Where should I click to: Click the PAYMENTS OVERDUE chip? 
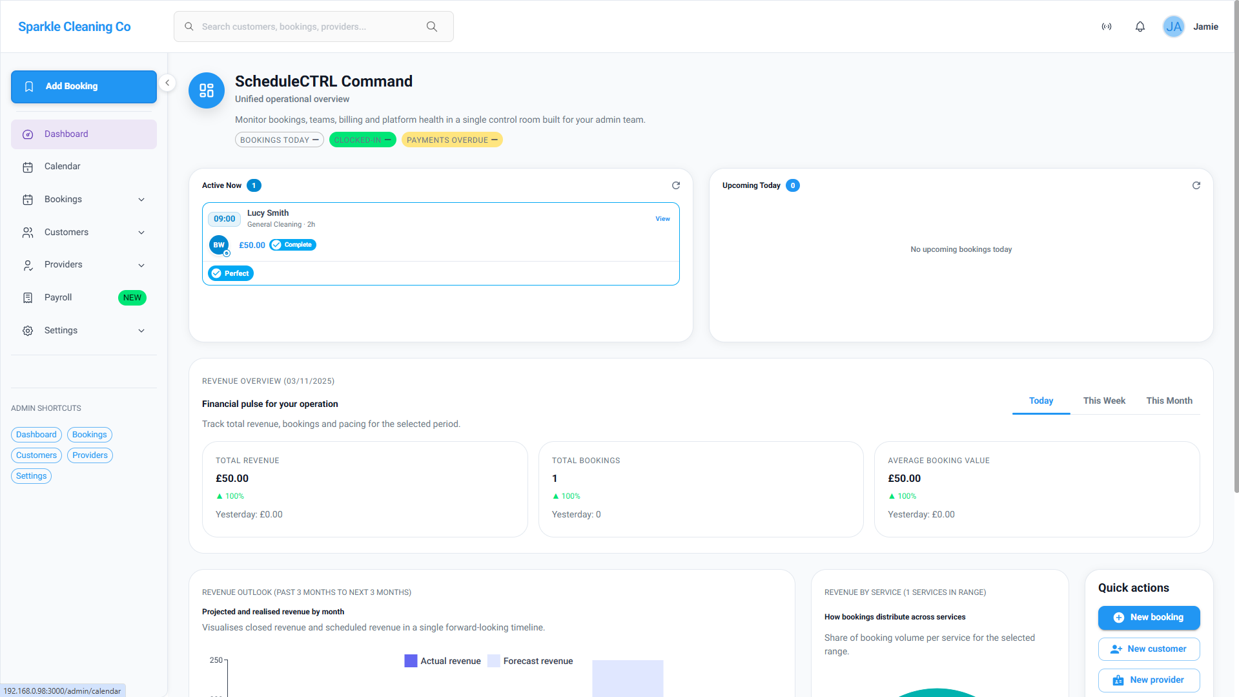[452, 140]
